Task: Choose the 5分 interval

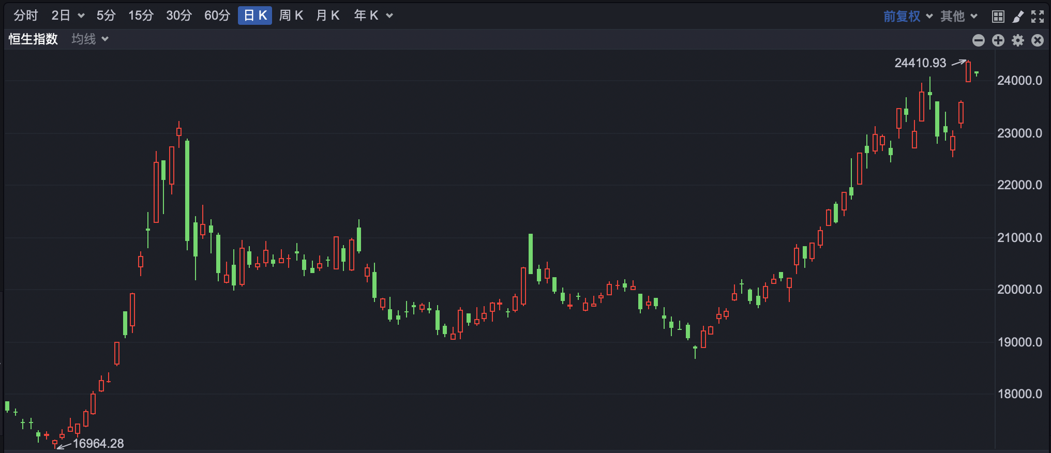Action: pyautogui.click(x=106, y=16)
